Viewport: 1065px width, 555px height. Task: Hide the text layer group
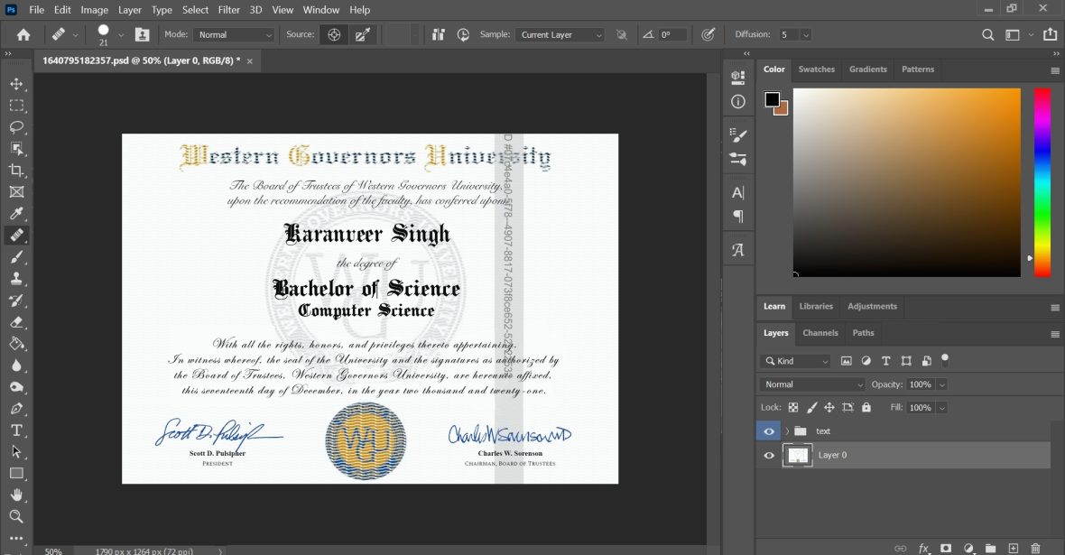pyautogui.click(x=768, y=430)
